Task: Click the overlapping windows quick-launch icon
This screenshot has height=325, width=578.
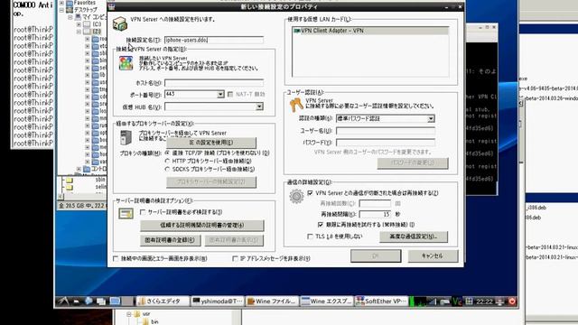Action: pyautogui.click(x=101, y=302)
